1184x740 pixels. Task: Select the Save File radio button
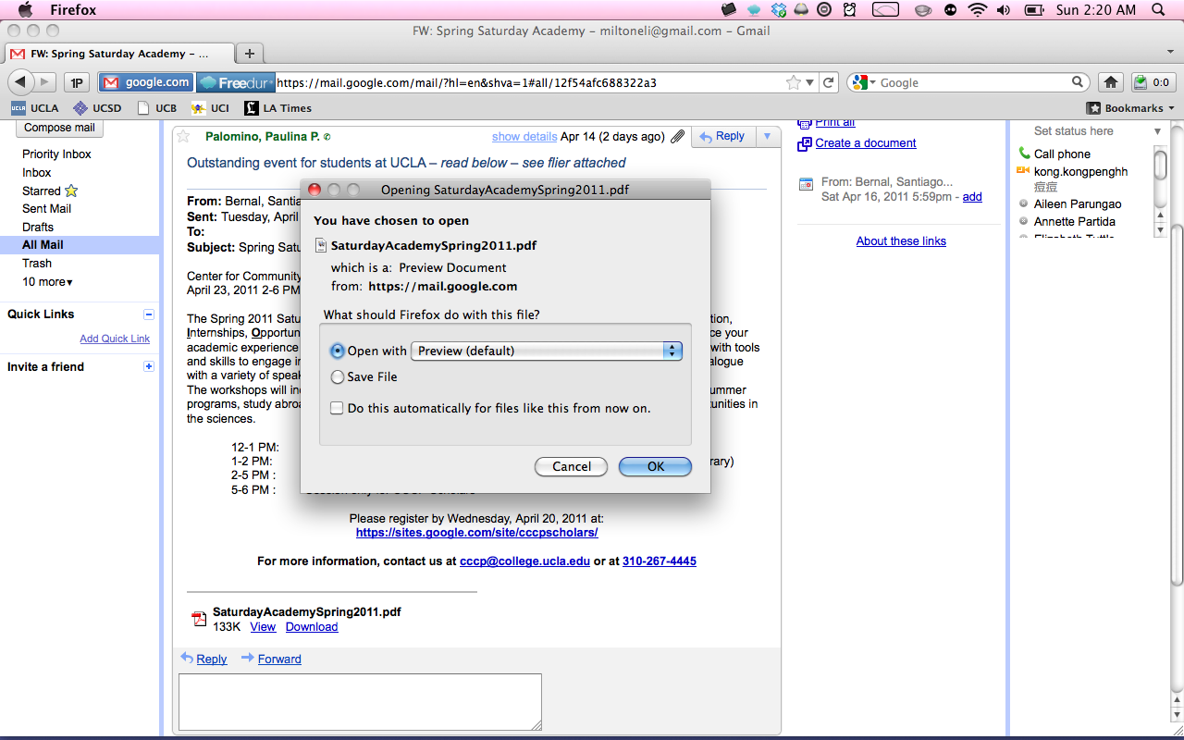[338, 377]
